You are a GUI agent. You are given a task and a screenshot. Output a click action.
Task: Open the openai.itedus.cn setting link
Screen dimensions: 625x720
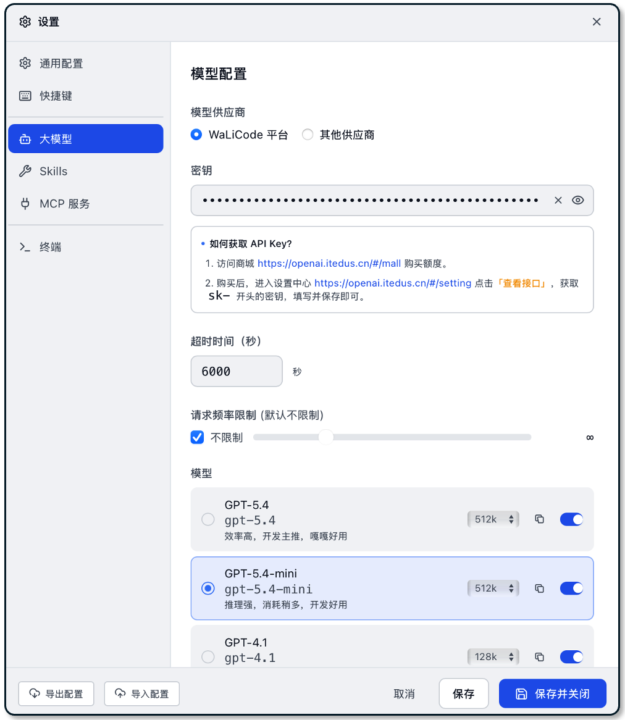point(393,283)
